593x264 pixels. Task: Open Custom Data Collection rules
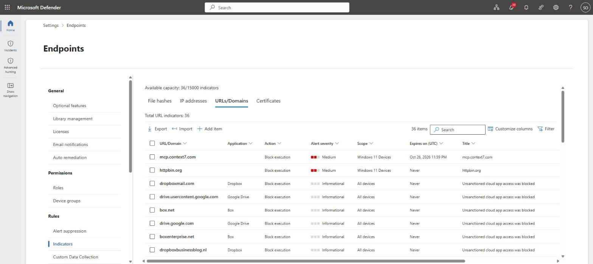tap(76, 257)
